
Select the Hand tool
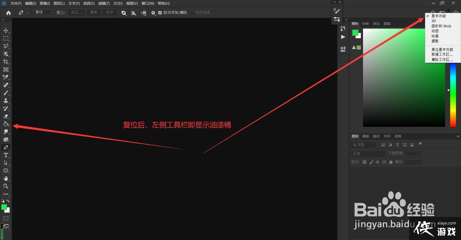[6, 178]
